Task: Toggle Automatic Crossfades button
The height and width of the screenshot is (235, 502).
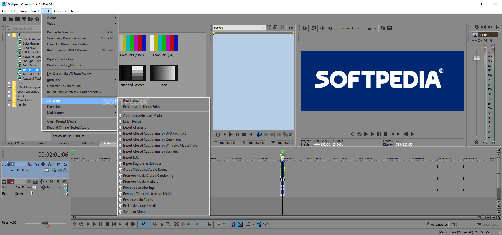Action: coord(240,224)
